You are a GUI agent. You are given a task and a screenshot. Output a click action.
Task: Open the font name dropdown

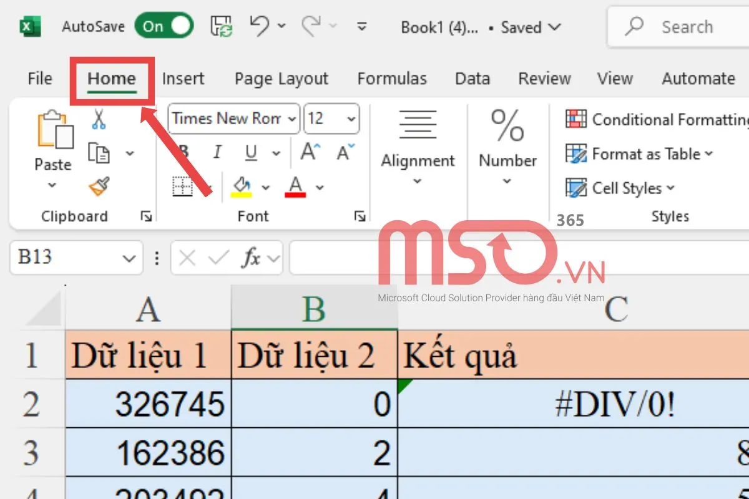point(291,119)
